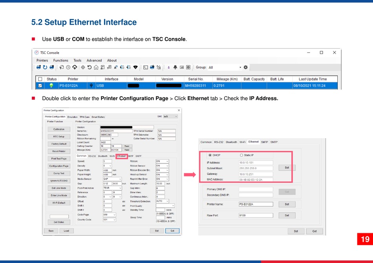
Task: Click the printer with blue download arrow icon
Action: (152, 67)
